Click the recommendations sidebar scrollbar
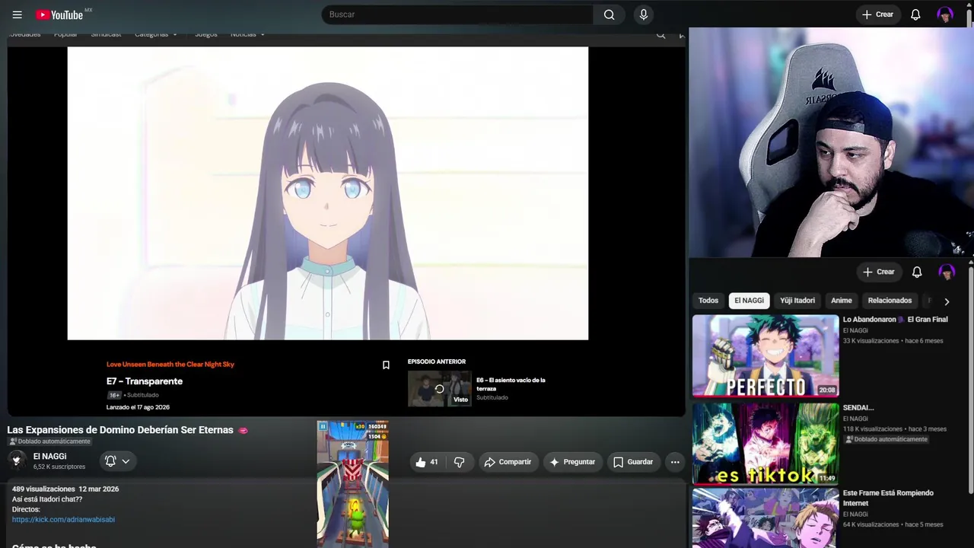The height and width of the screenshot is (548, 974). [x=971, y=381]
